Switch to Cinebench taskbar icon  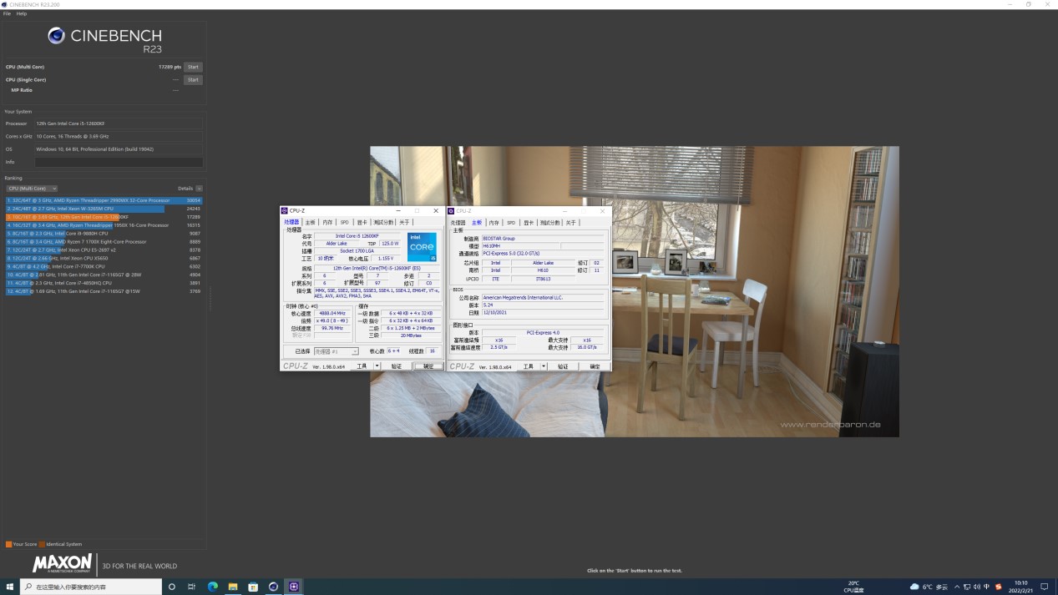point(273,587)
